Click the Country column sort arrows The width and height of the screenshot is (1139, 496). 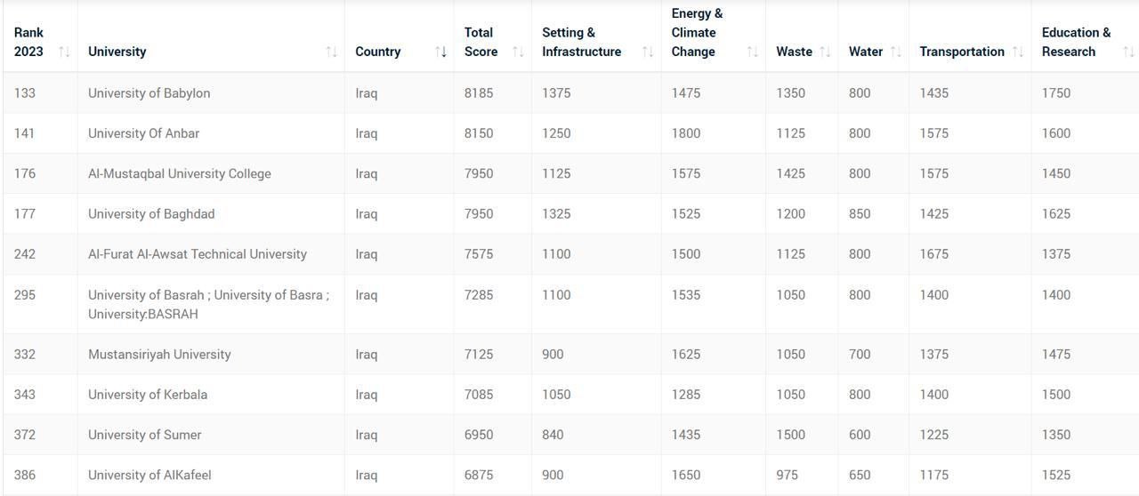click(440, 52)
